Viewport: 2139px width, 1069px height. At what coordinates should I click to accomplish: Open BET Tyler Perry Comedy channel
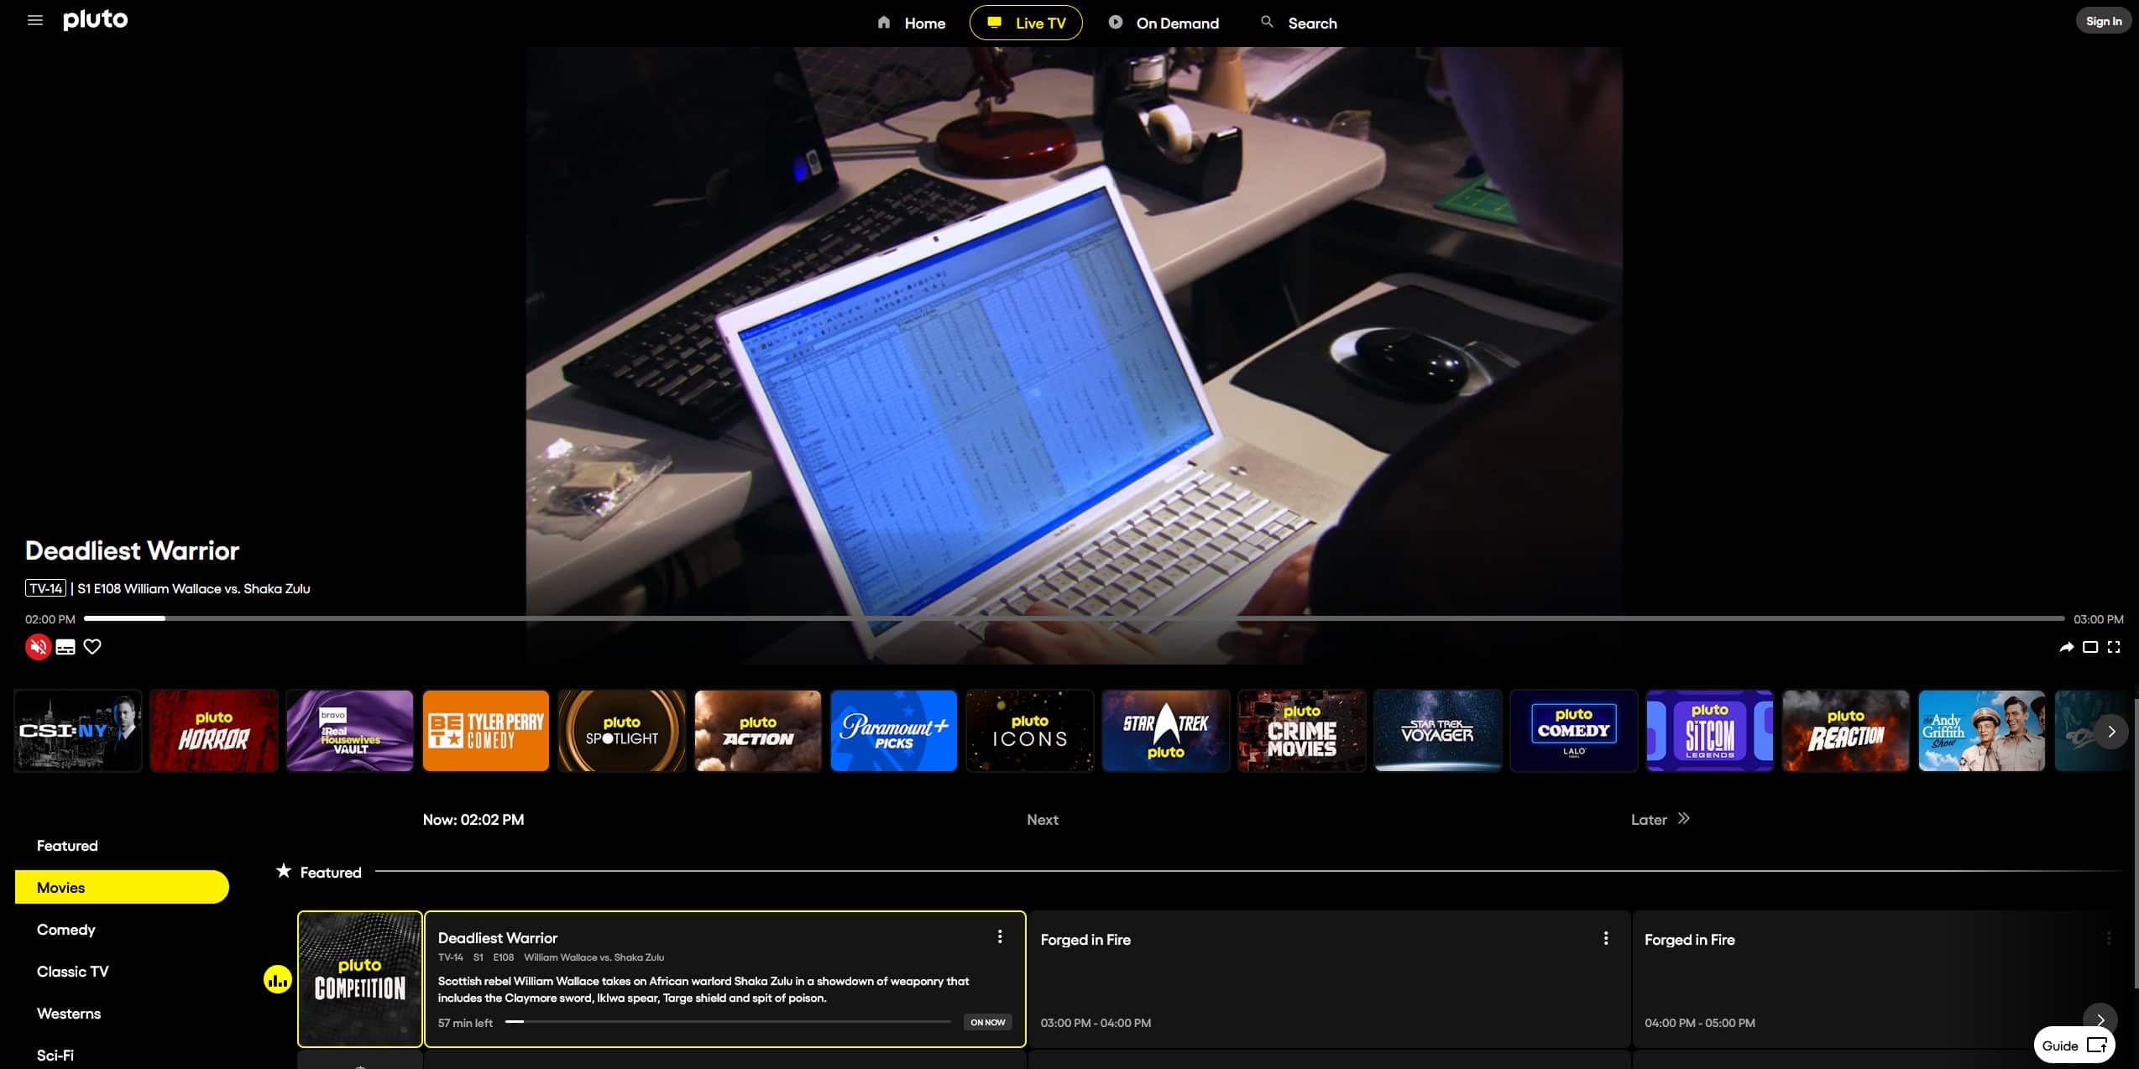click(x=486, y=731)
